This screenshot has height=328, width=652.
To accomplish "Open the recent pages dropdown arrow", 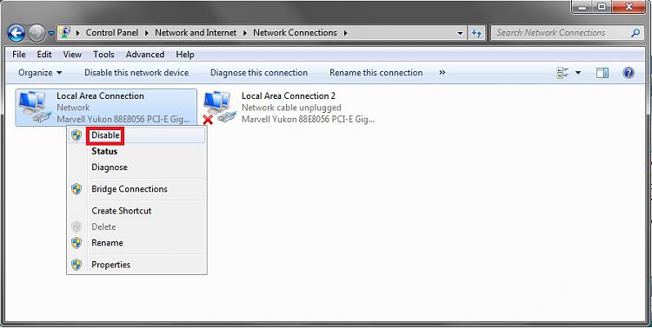I will tap(50, 33).
